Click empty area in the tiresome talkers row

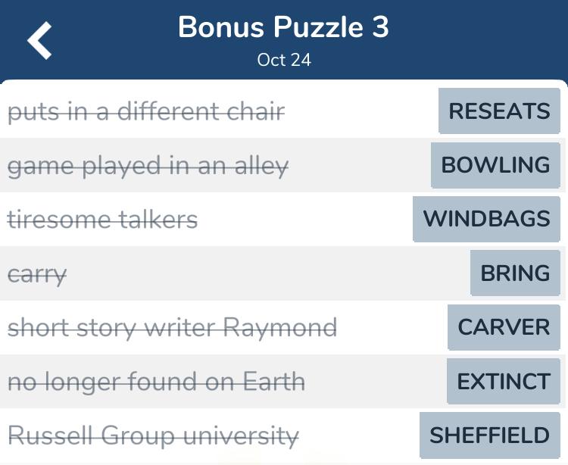pyautogui.click(x=304, y=220)
